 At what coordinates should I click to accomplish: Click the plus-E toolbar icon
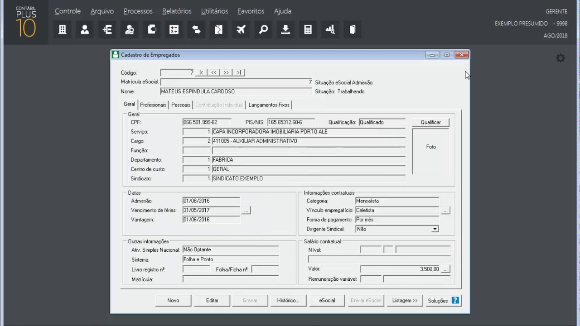tap(107, 29)
